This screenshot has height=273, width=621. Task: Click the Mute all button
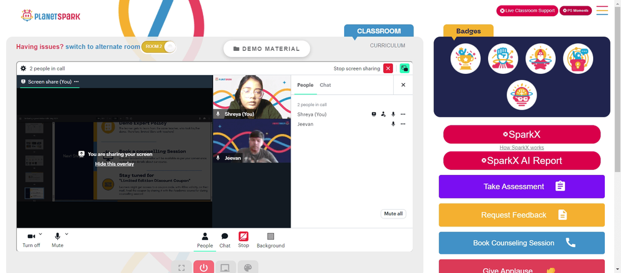393,213
